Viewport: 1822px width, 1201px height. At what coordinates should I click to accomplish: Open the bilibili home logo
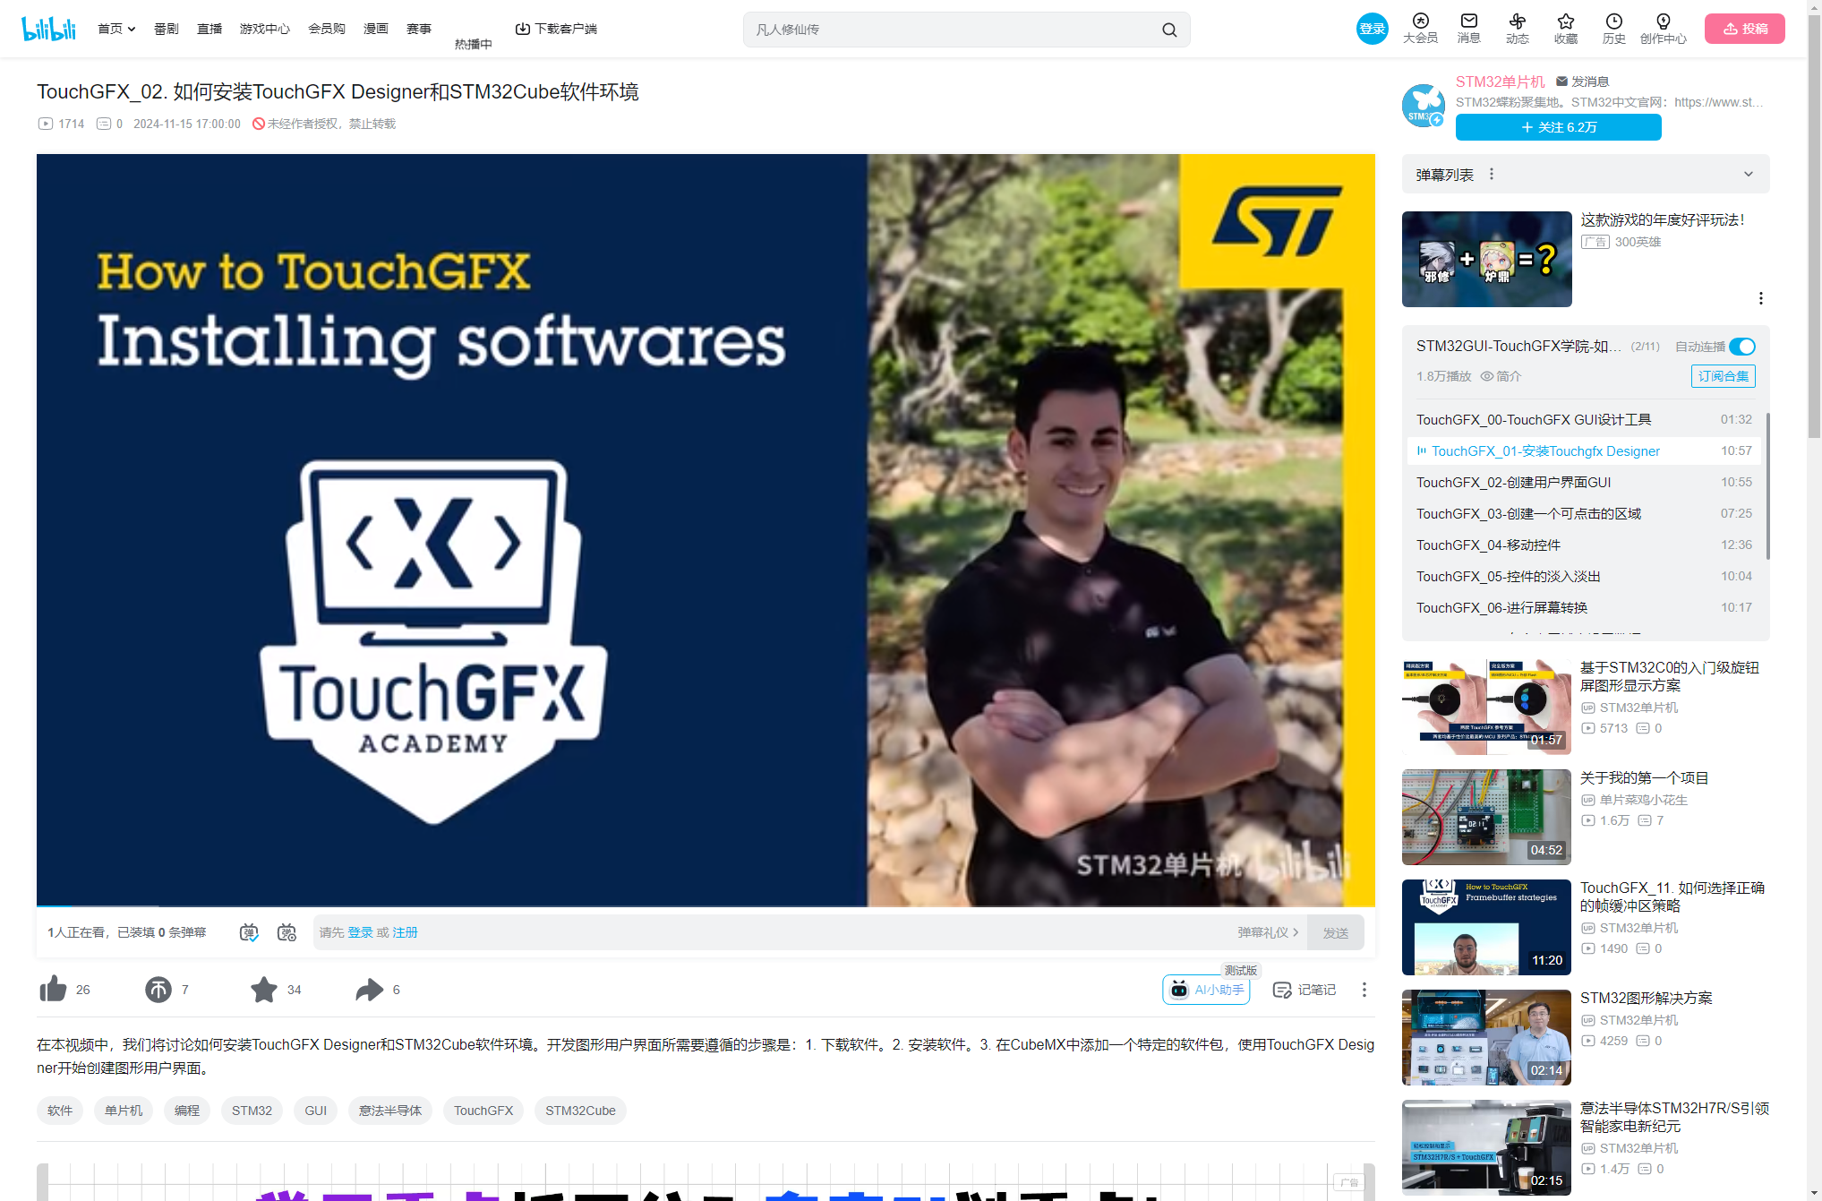coord(49,29)
